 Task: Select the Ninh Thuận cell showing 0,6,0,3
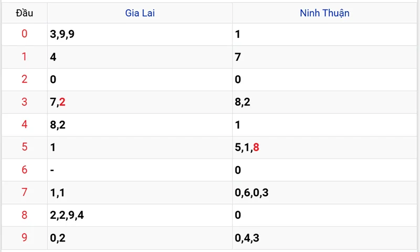point(252,193)
